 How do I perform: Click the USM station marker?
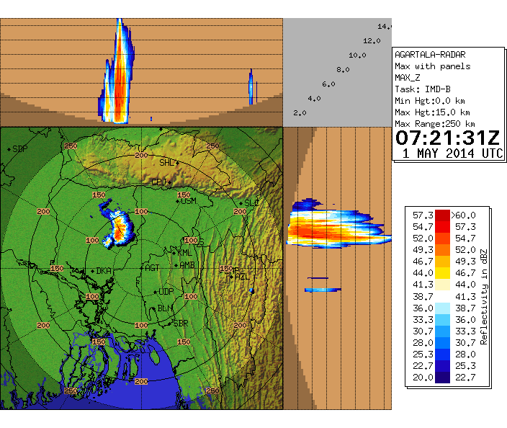pos(177,202)
